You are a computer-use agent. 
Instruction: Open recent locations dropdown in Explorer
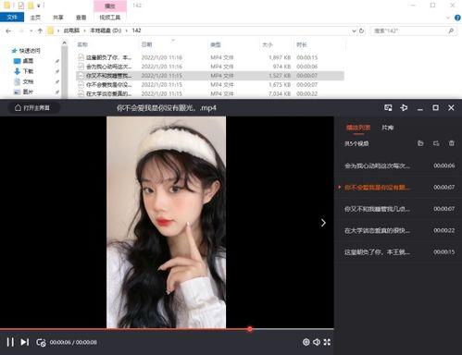31,31
